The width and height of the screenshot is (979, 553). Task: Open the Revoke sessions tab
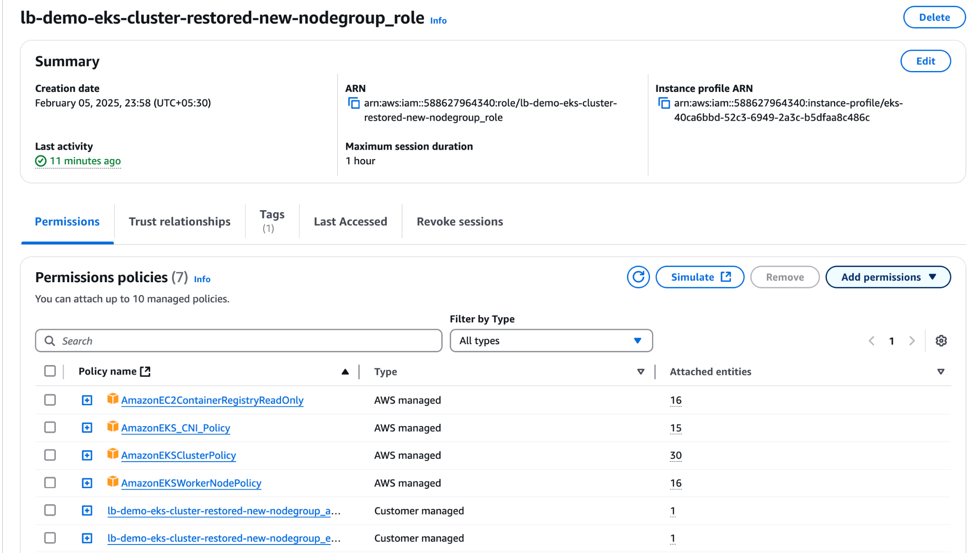(460, 222)
